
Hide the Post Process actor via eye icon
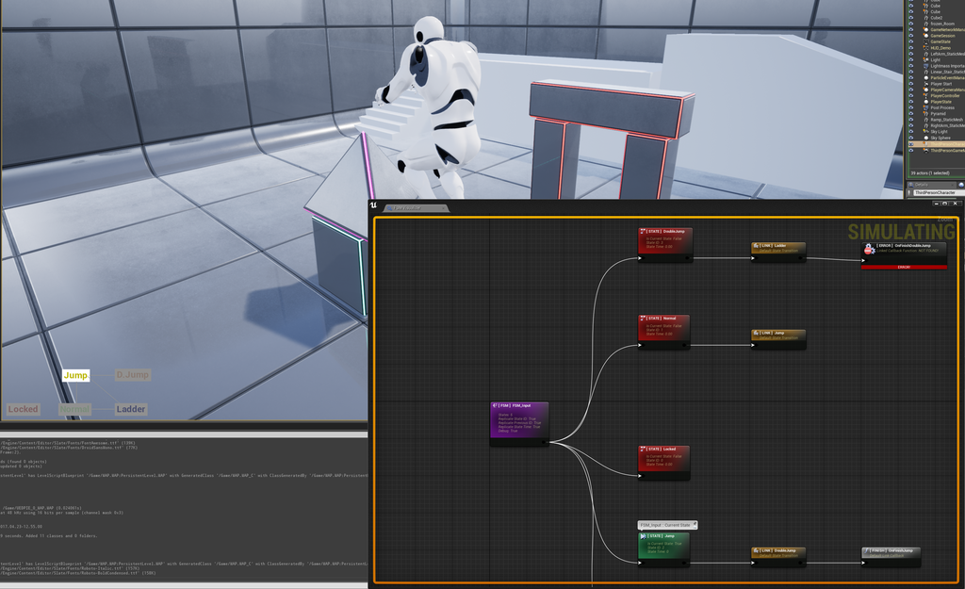[x=910, y=107]
